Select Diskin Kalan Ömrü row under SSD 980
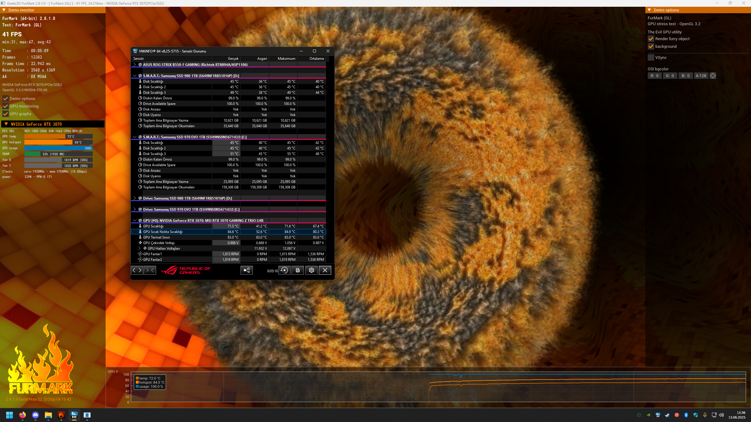 (x=229, y=98)
